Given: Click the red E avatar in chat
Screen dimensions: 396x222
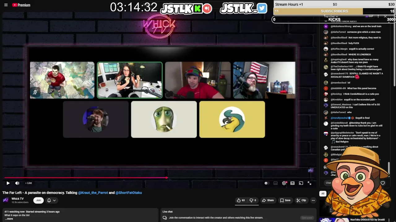Looking at the screenshot, I should coord(326,160).
